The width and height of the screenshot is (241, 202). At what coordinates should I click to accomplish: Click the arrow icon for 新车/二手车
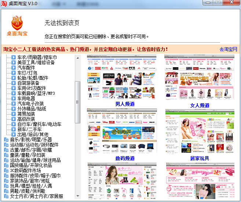[14, 129]
